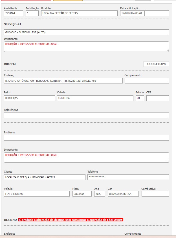
Task: Select the Solicitação field
Action: pyautogui.click(x=32, y=13)
